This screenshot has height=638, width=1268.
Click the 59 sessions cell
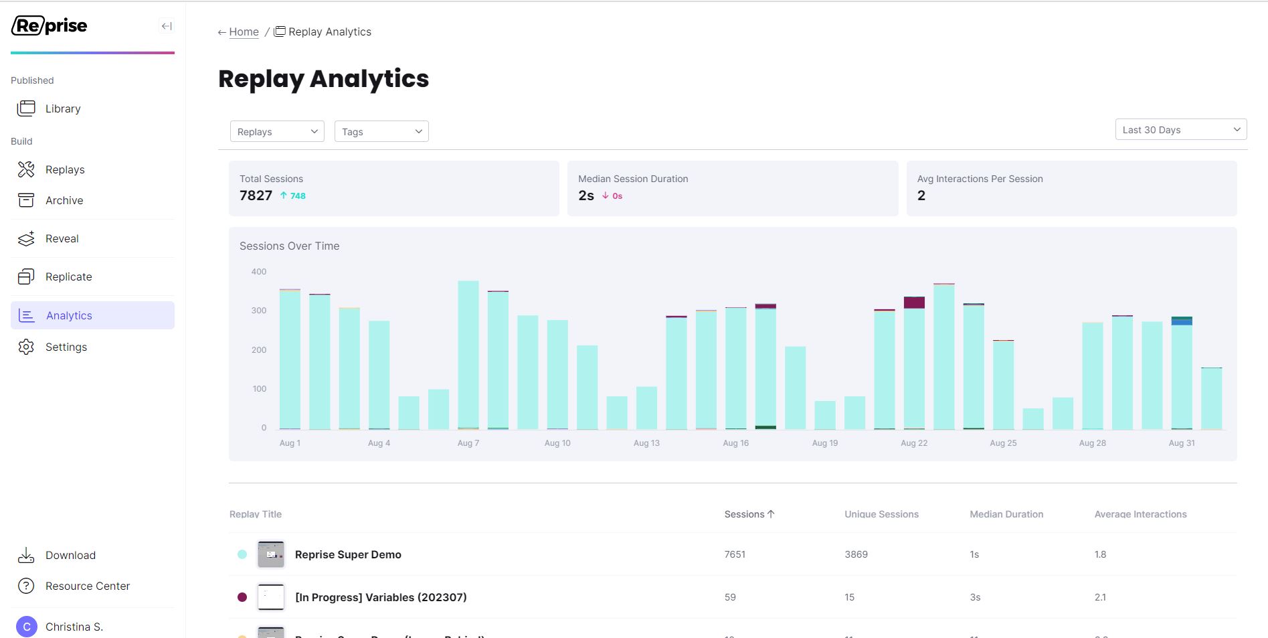[730, 597]
